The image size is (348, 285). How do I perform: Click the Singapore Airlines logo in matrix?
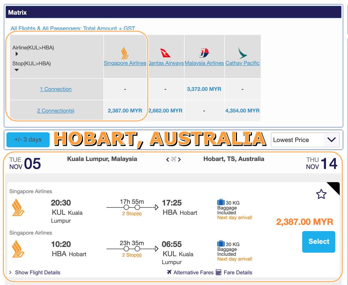[125, 53]
